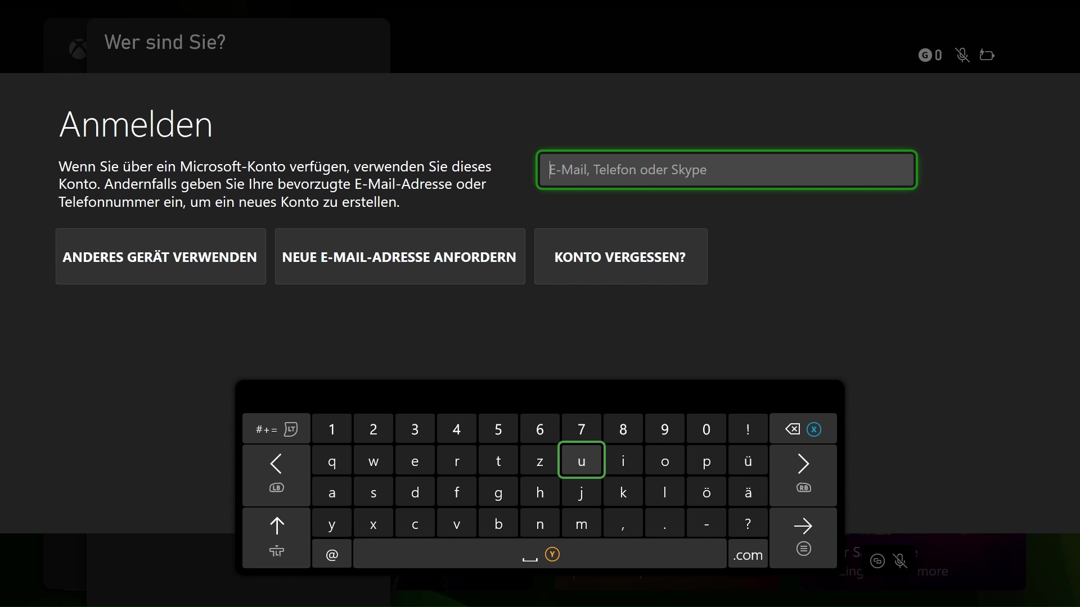Tap the v key

click(x=457, y=523)
